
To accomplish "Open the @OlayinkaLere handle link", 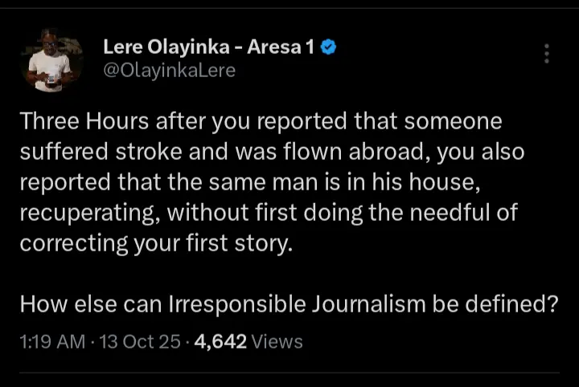I will pyautogui.click(x=169, y=71).
